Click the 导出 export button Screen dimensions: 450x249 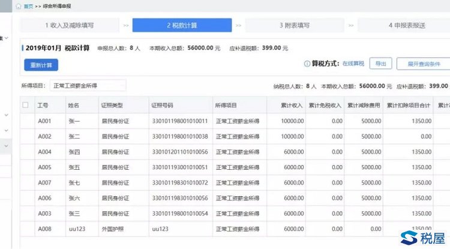(380, 64)
